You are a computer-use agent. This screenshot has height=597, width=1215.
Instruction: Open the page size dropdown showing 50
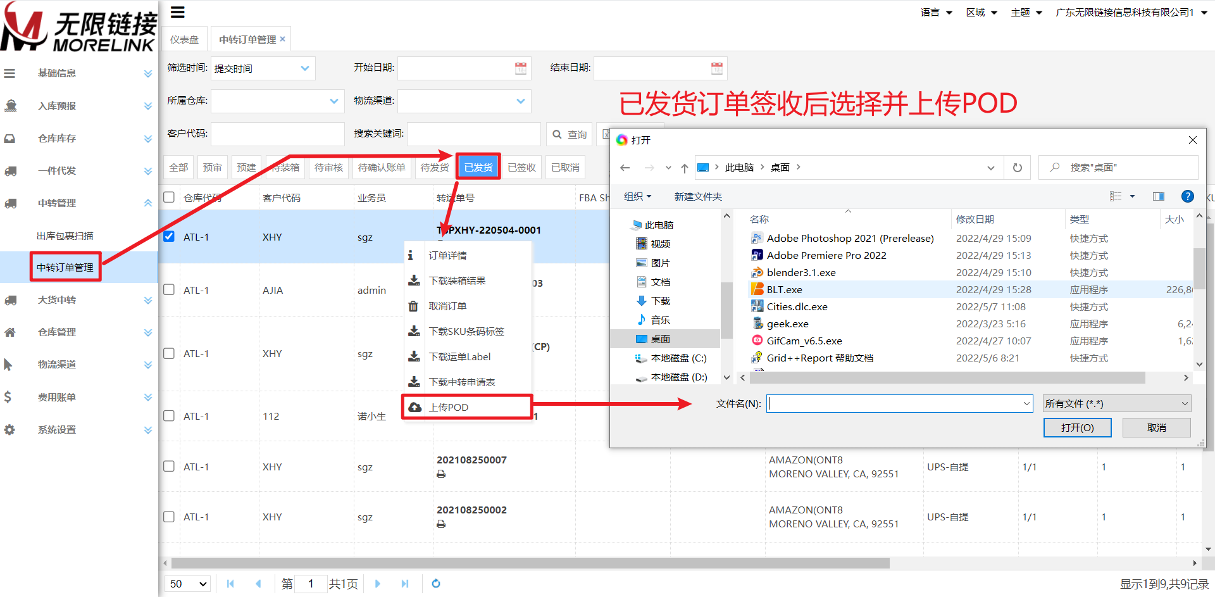coord(189,584)
